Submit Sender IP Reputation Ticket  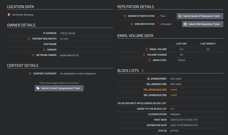pyautogui.click(x=198, y=16)
